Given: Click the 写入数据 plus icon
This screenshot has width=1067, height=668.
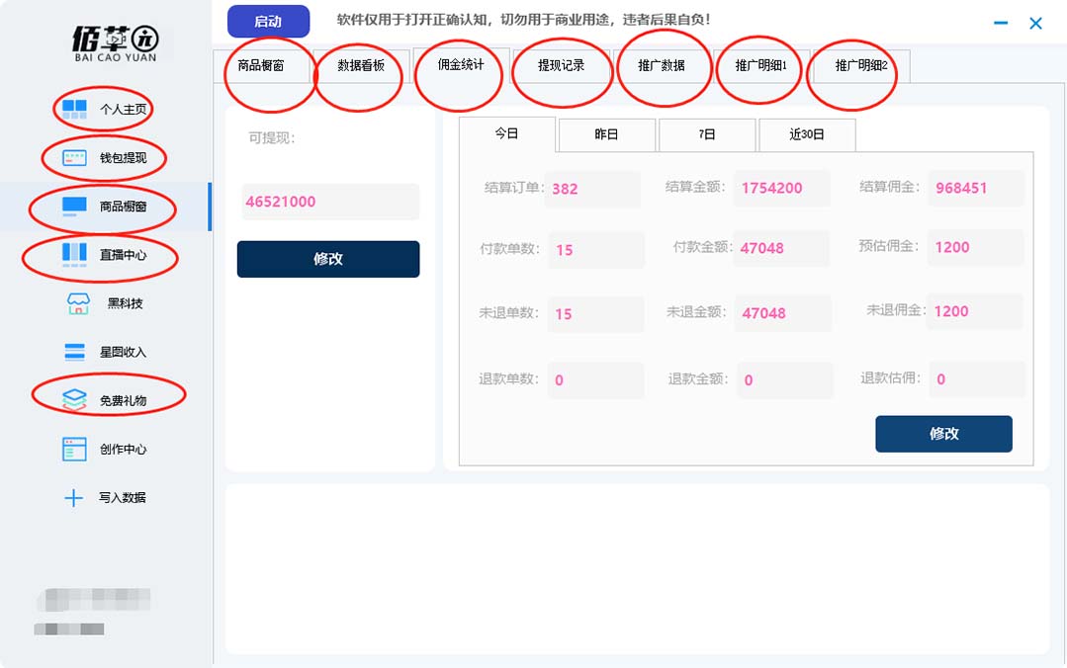Looking at the screenshot, I should (x=73, y=497).
